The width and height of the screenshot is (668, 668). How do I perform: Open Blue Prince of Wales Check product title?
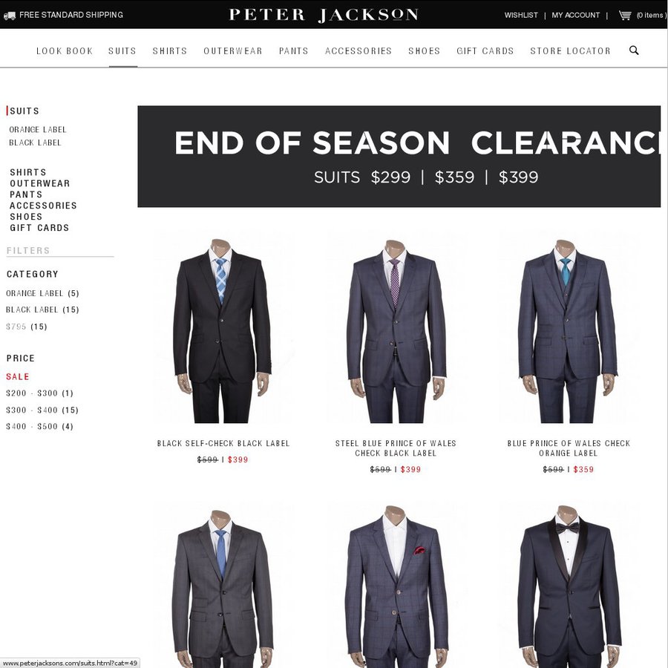point(569,448)
